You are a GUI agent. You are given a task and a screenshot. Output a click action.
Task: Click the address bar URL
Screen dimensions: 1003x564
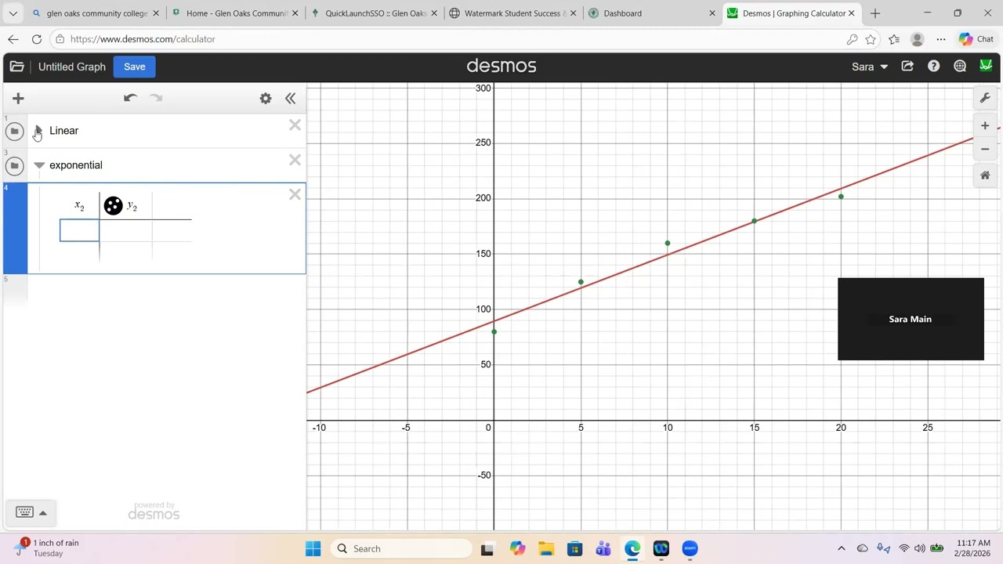coord(143,39)
